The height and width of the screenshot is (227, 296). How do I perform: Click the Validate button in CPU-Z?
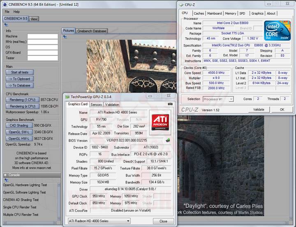(x=259, y=109)
